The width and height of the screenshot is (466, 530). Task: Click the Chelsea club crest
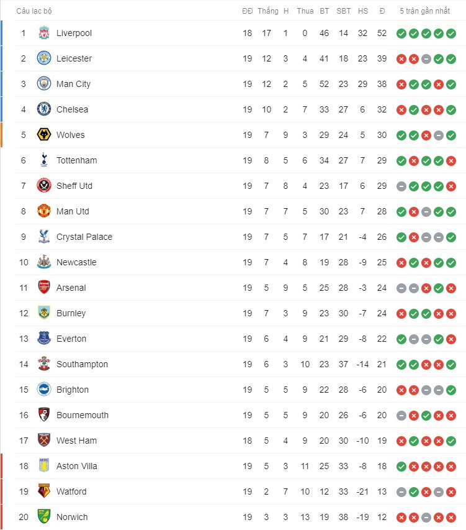(x=44, y=109)
